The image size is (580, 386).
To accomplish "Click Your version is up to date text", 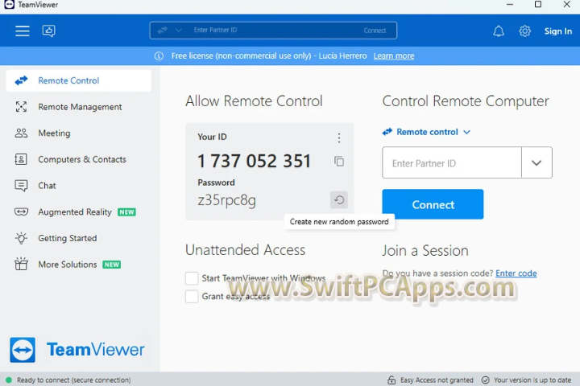I will [x=532, y=380].
